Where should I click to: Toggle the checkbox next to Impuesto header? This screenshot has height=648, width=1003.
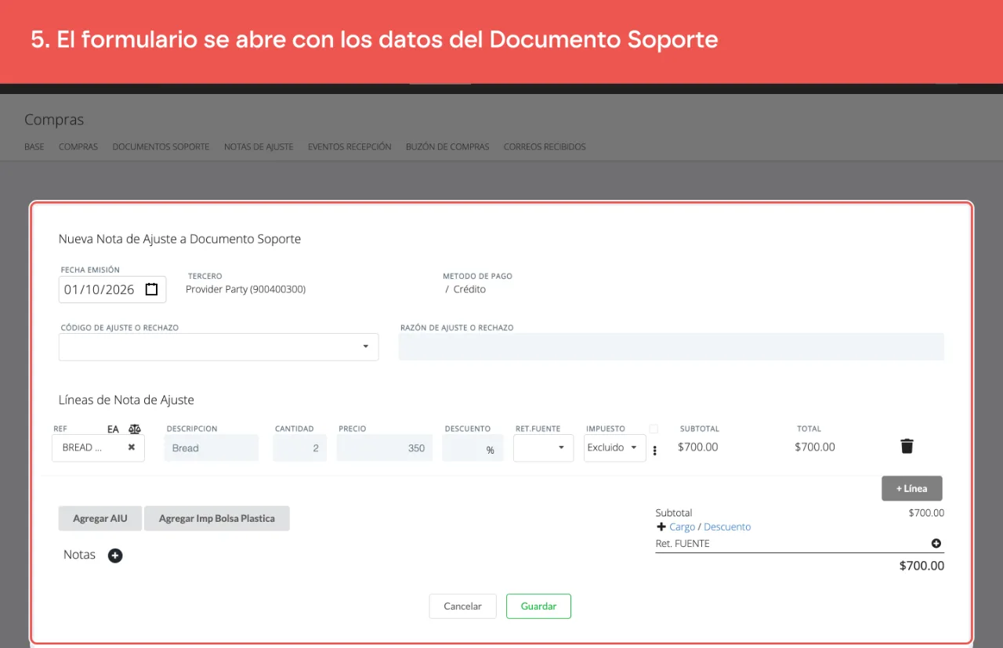click(x=654, y=429)
